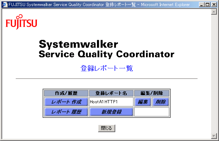Image resolution: width=219 pixels, height=141 pixels.
Task: Click the 作成/履歴 column header
Action: point(66,93)
